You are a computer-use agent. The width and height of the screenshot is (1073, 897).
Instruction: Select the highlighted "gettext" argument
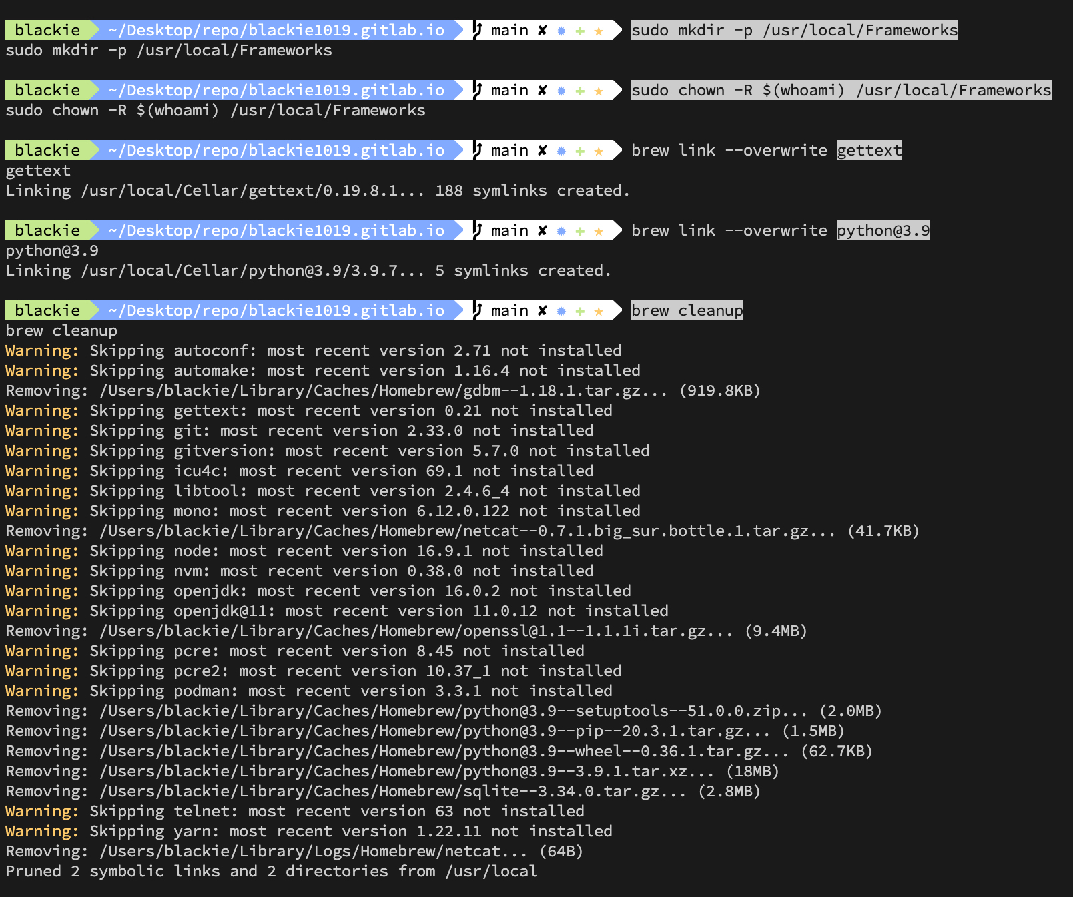click(869, 150)
